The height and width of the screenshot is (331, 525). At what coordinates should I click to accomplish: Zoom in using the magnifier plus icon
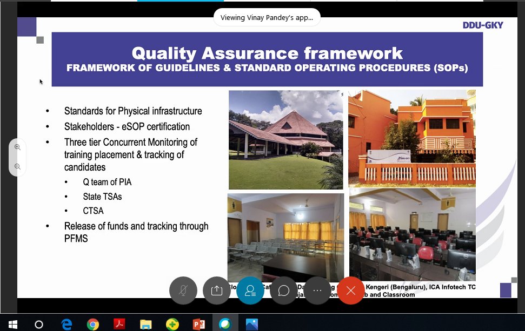[x=17, y=146]
